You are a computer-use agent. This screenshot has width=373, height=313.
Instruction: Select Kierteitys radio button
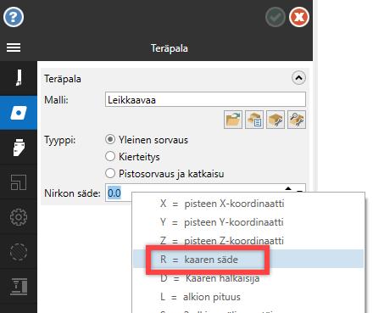[110, 156]
